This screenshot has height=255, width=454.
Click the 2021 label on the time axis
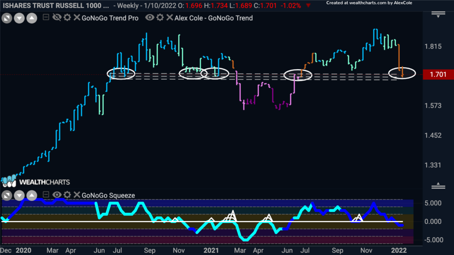click(x=211, y=251)
